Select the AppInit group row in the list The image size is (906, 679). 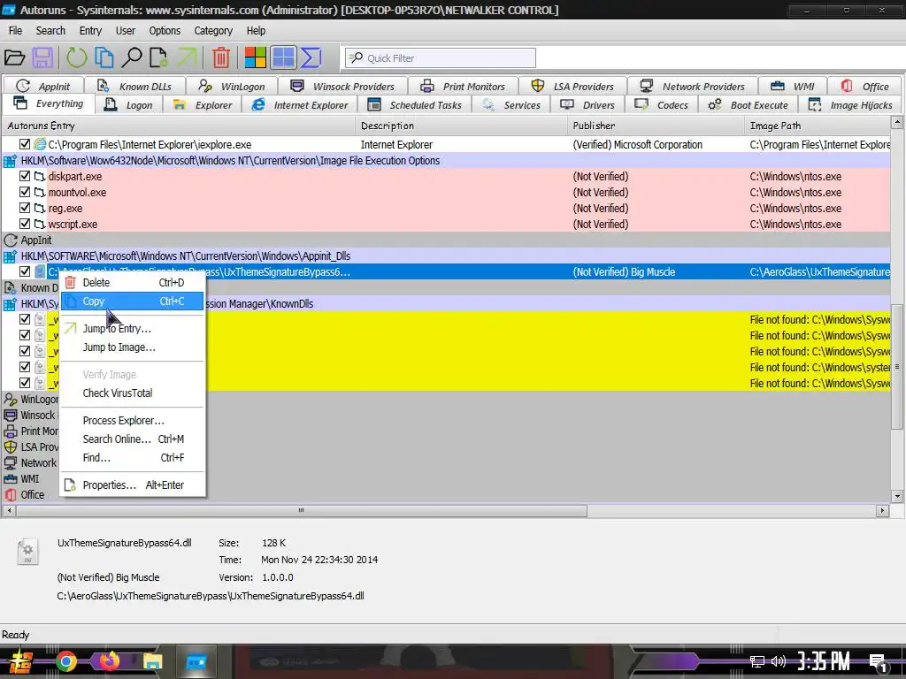446,240
